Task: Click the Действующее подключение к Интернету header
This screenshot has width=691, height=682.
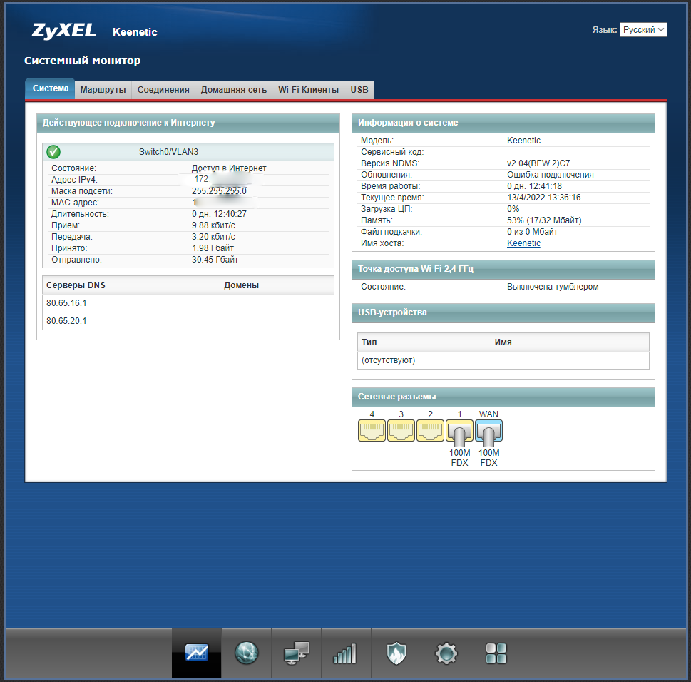Action: coord(188,123)
